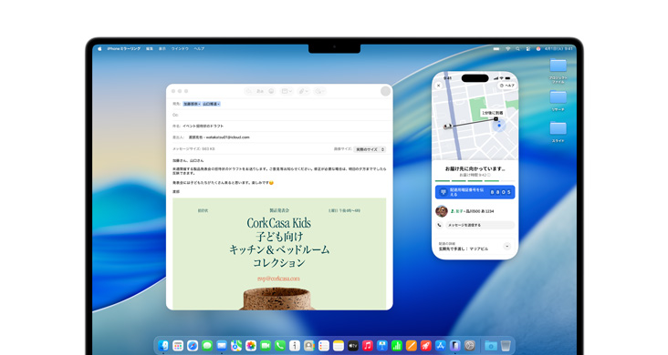This screenshot has width=668, height=355.
Task: Open the 表示 menu in menu bar
Action: pos(162,49)
